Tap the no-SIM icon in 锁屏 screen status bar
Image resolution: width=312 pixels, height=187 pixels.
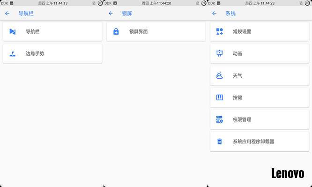[198, 3]
